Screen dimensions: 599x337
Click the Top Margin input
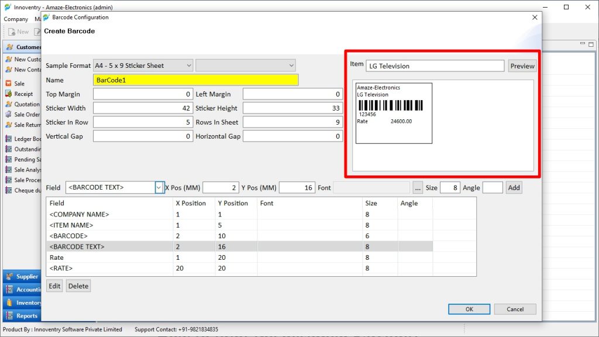pos(143,94)
